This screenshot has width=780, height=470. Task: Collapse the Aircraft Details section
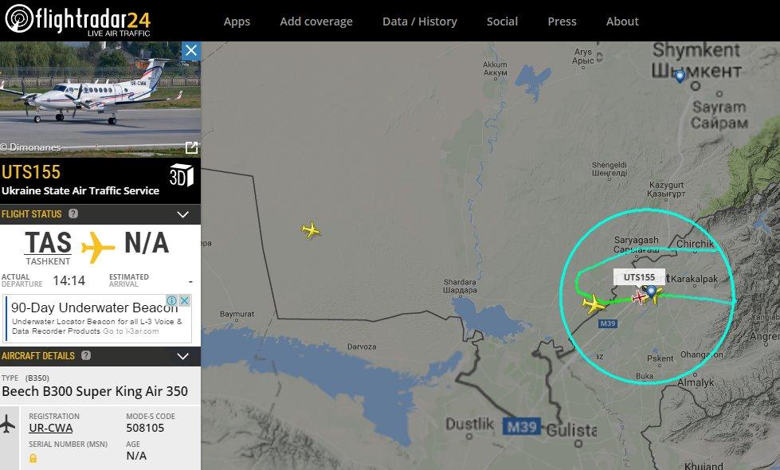point(183,356)
